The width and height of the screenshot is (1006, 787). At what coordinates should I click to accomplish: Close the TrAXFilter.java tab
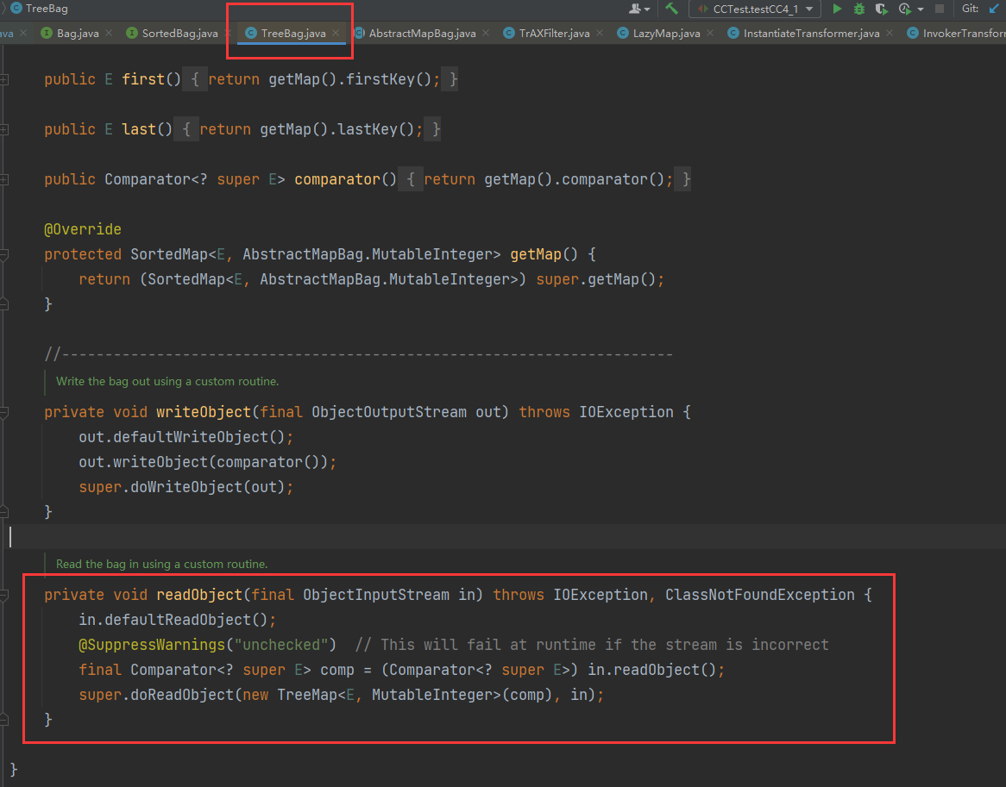click(600, 33)
